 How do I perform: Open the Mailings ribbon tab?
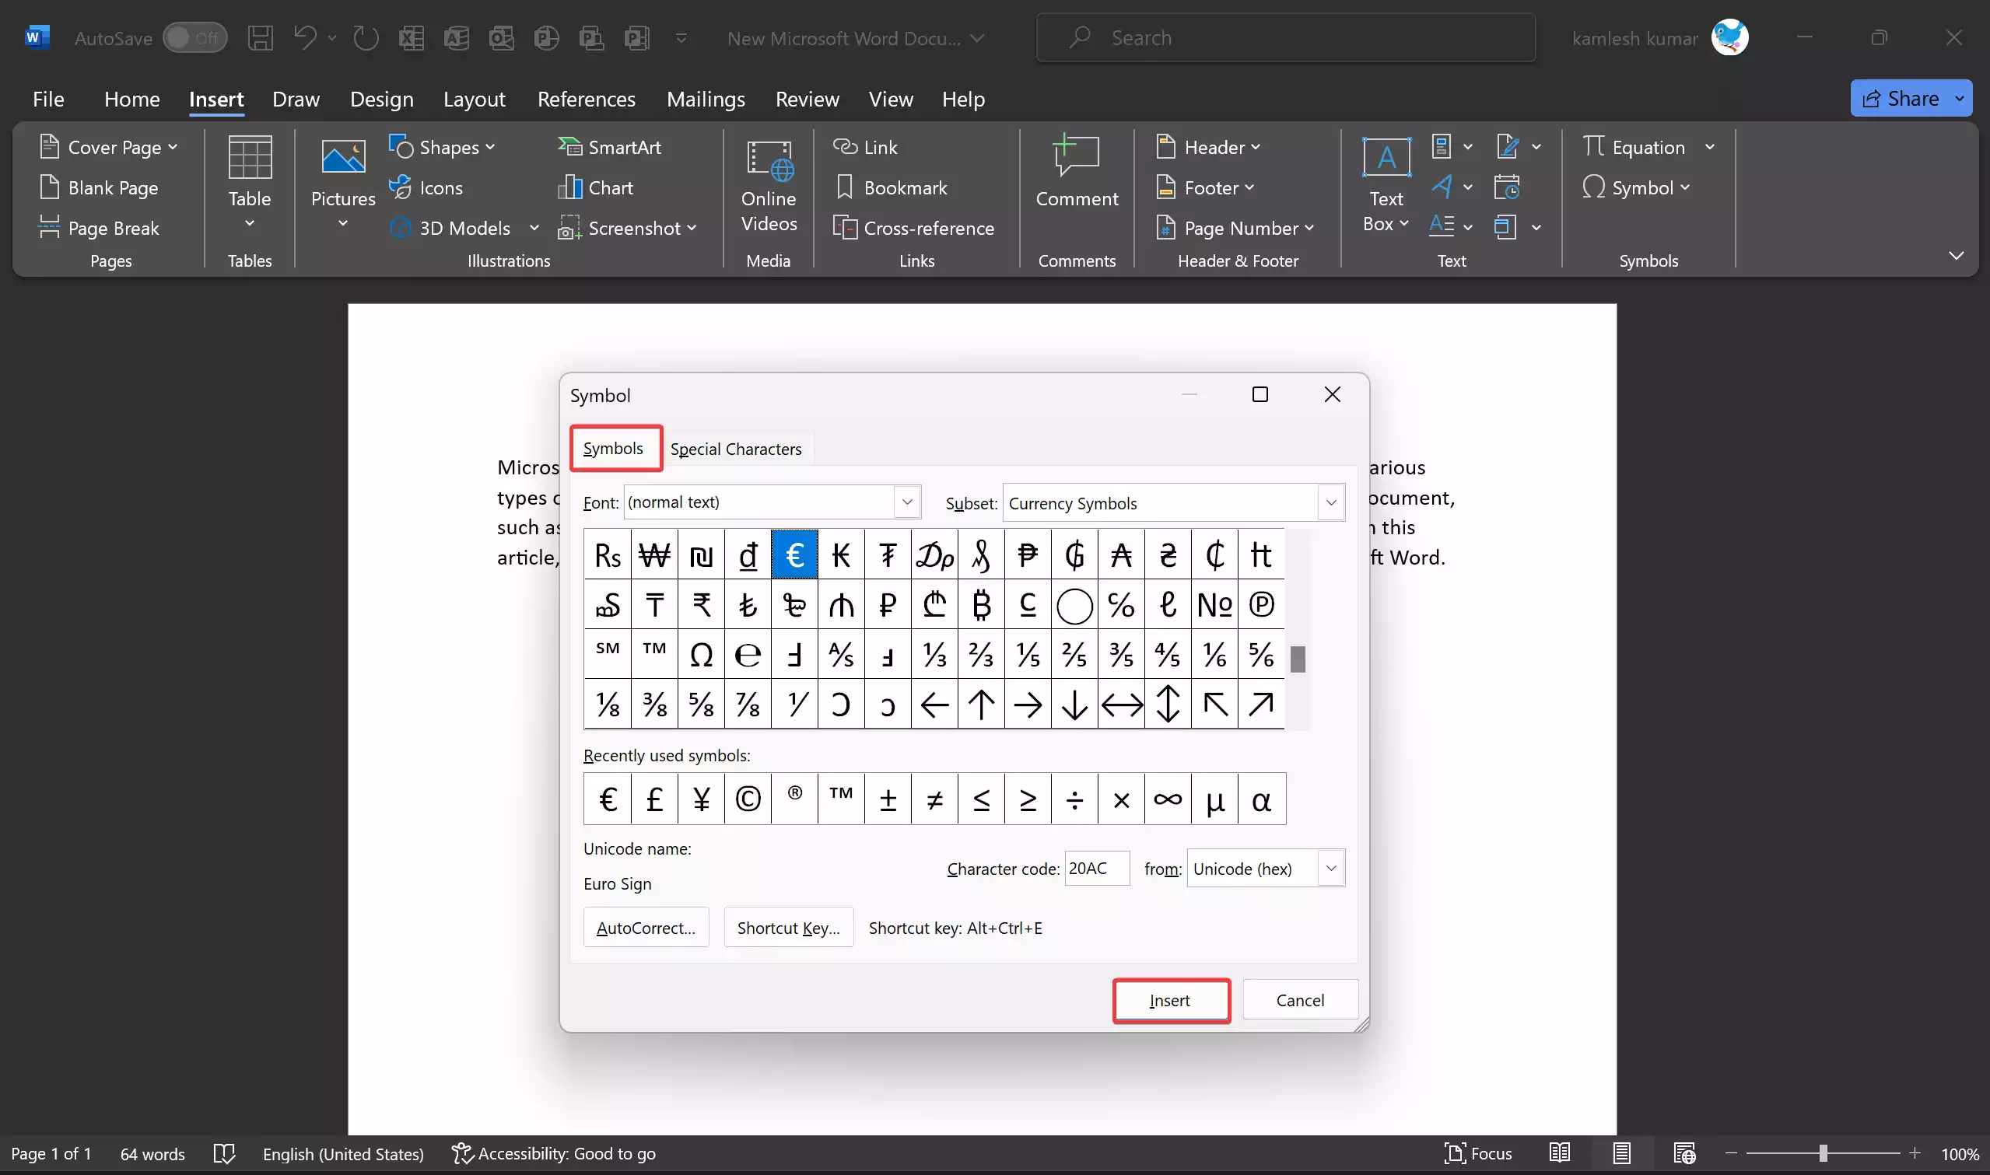706,99
